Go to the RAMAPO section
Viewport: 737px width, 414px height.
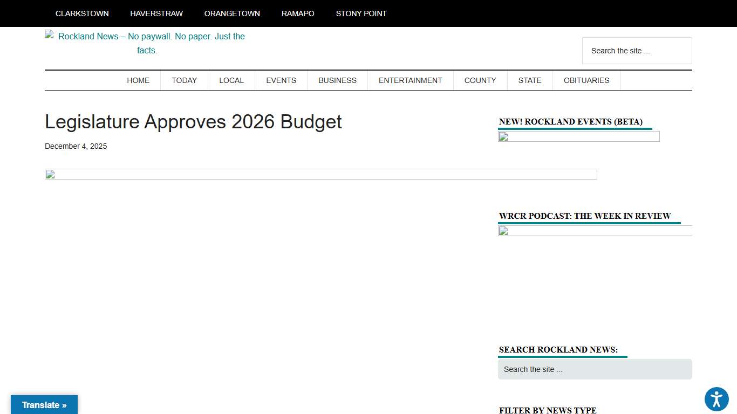tap(298, 13)
